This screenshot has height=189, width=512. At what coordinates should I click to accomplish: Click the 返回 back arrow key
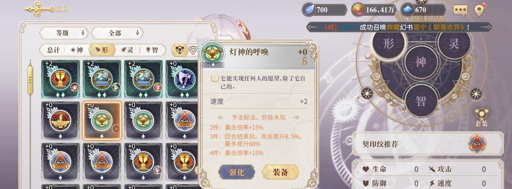click(46, 9)
